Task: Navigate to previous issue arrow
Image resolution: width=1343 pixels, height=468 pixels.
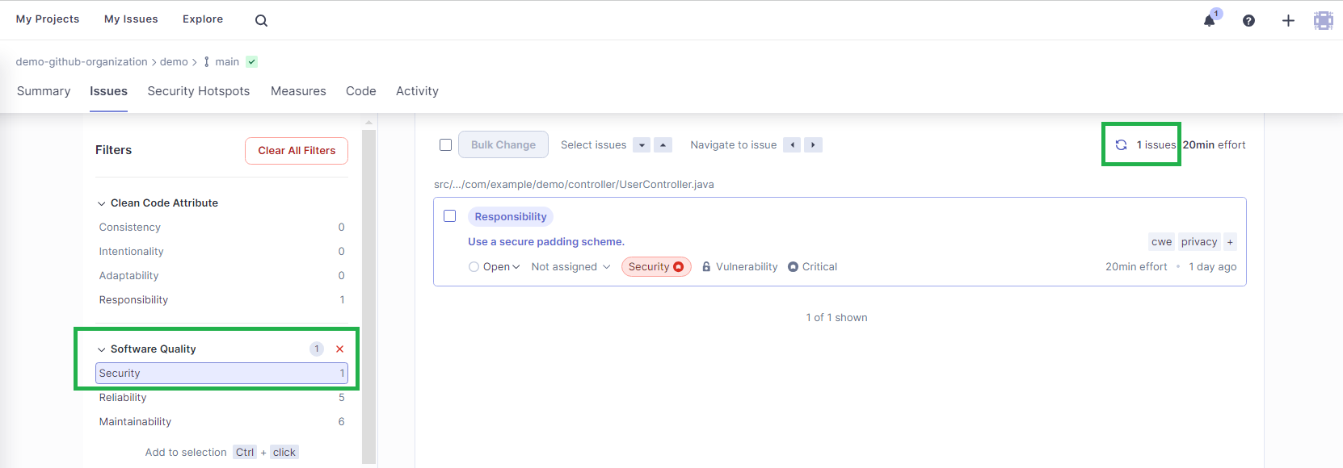Action: click(793, 145)
